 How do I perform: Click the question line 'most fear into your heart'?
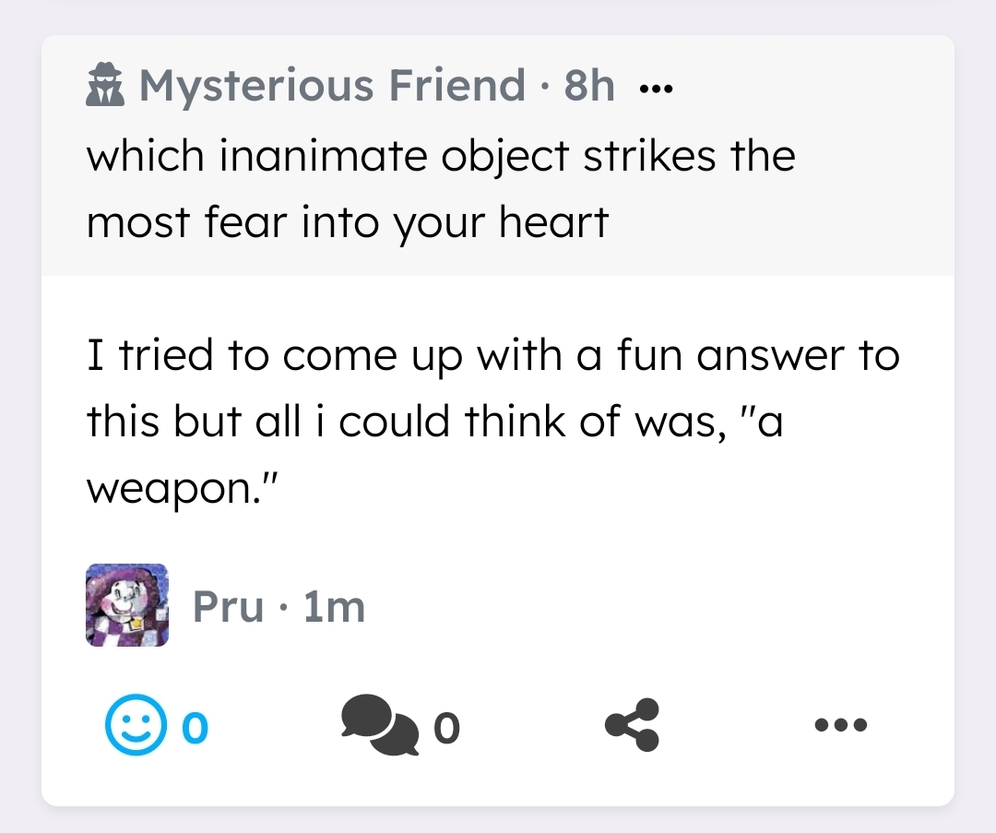point(348,221)
